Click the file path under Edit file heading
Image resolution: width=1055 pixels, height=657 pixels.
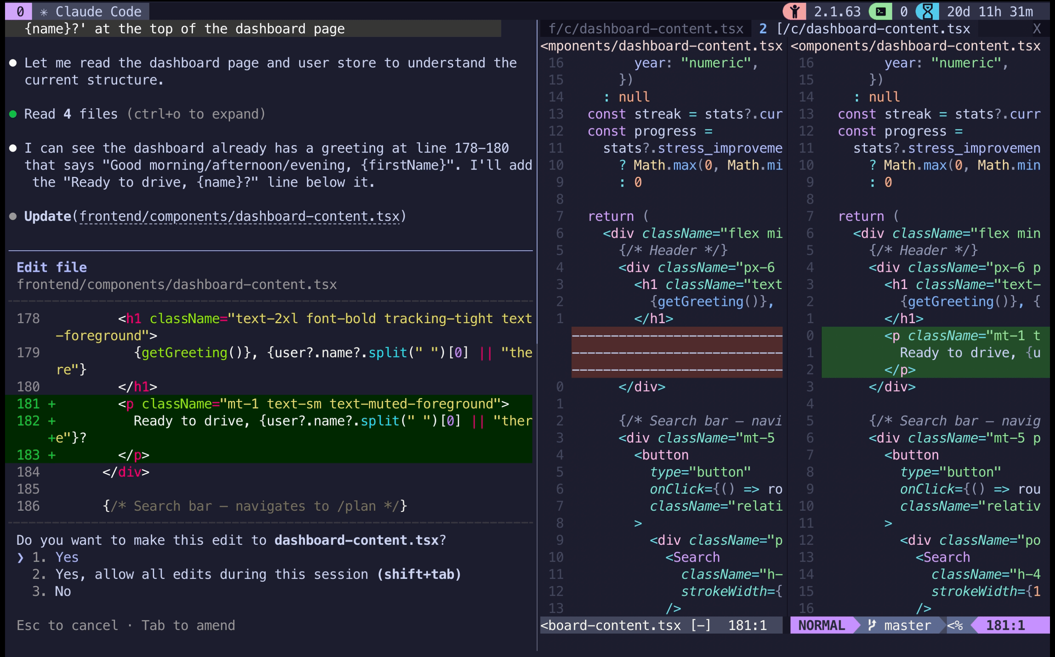[177, 284]
